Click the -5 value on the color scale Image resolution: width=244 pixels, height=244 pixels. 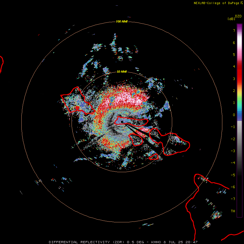click(233, 175)
